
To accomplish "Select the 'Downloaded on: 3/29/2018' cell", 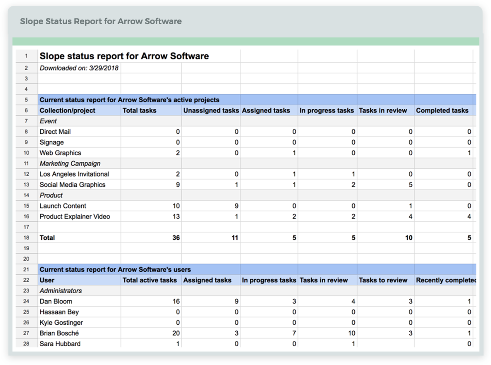I will click(x=79, y=68).
